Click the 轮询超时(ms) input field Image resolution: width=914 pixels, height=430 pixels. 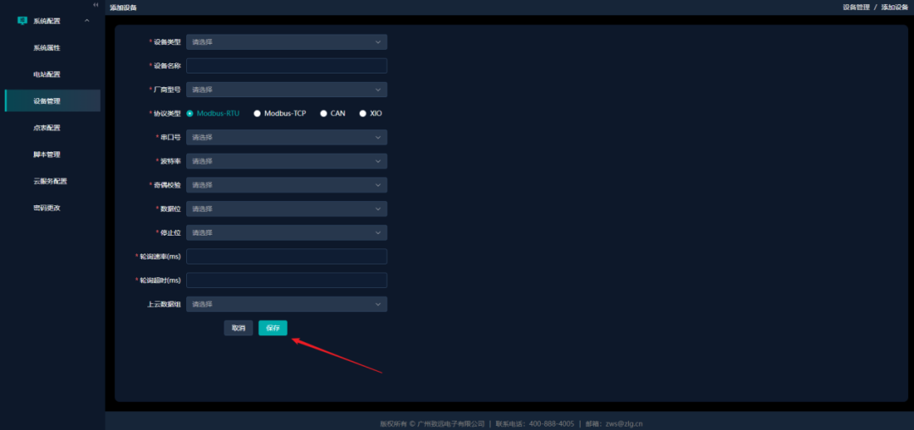click(286, 280)
